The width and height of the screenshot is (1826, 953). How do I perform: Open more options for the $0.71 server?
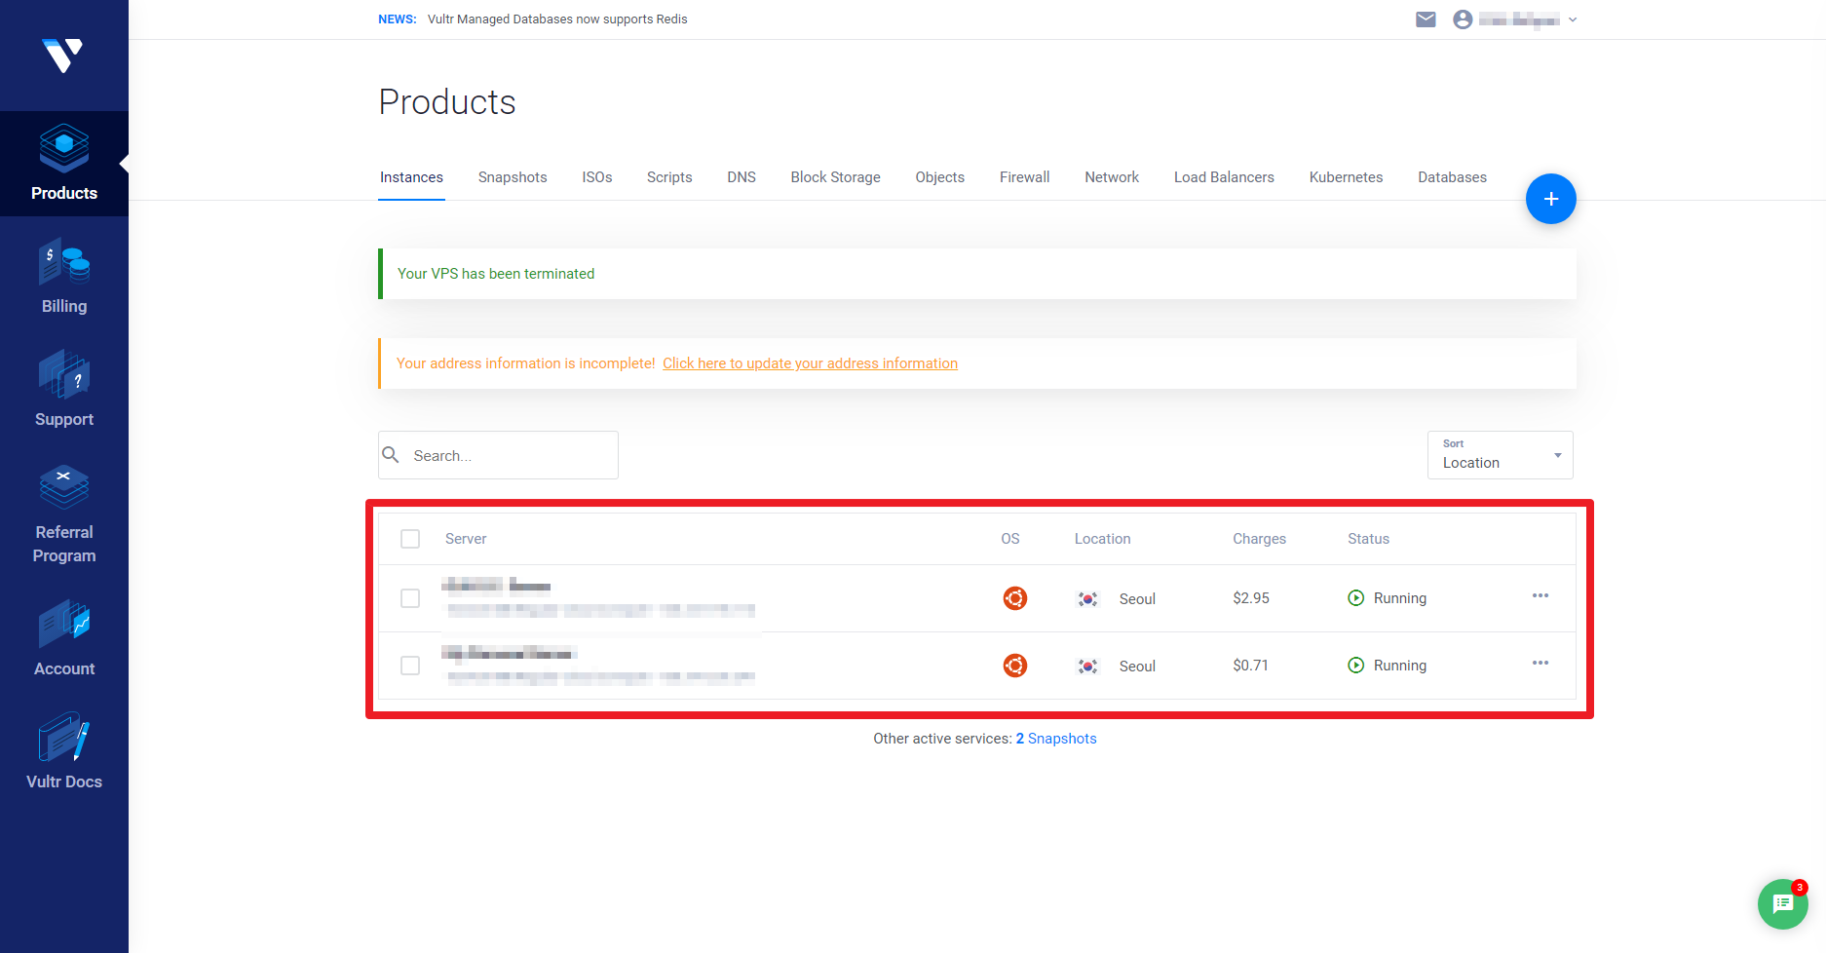point(1541,663)
